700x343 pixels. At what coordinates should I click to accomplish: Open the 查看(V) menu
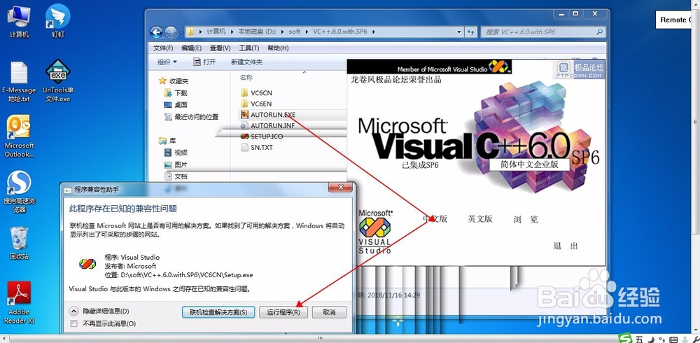[x=220, y=48]
